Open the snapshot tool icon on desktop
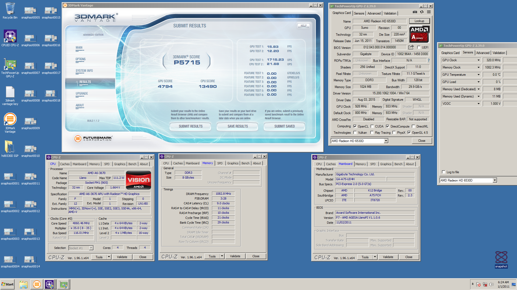The image size is (517, 290). click(x=501, y=259)
